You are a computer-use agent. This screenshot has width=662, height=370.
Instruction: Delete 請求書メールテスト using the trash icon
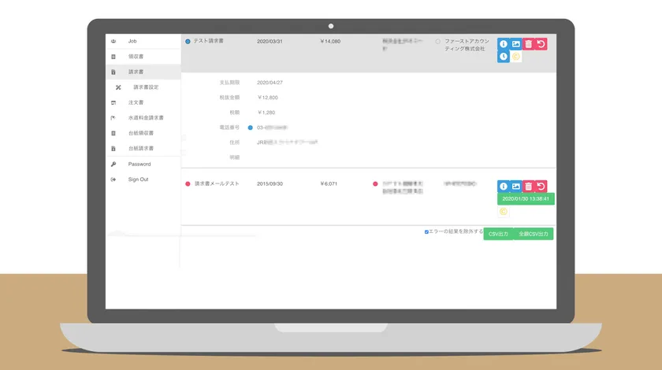pyautogui.click(x=528, y=186)
